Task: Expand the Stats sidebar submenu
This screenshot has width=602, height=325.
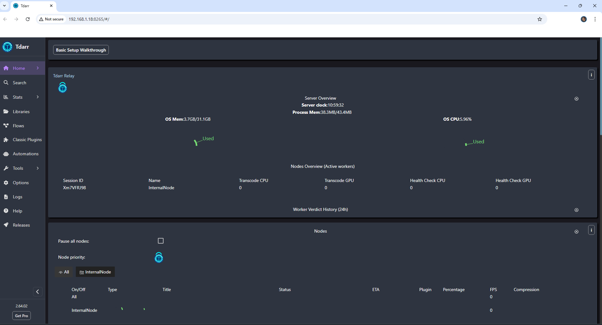Action: pyautogui.click(x=18, y=97)
